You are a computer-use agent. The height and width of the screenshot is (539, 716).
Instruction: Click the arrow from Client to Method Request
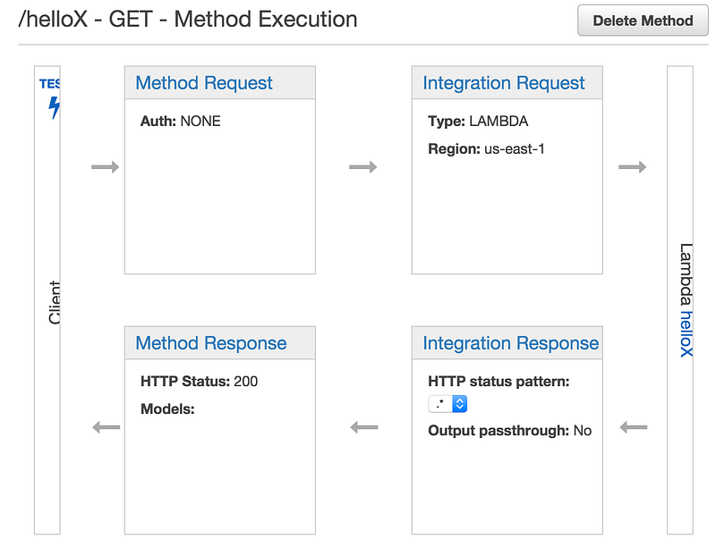pos(105,167)
